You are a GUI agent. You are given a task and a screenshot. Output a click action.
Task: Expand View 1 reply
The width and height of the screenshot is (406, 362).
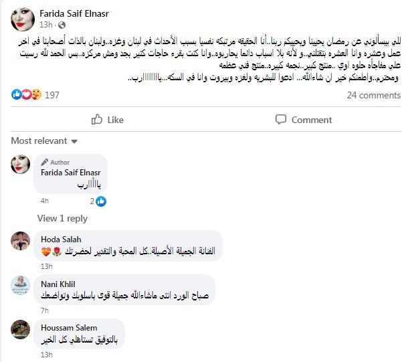click(62, 218)
